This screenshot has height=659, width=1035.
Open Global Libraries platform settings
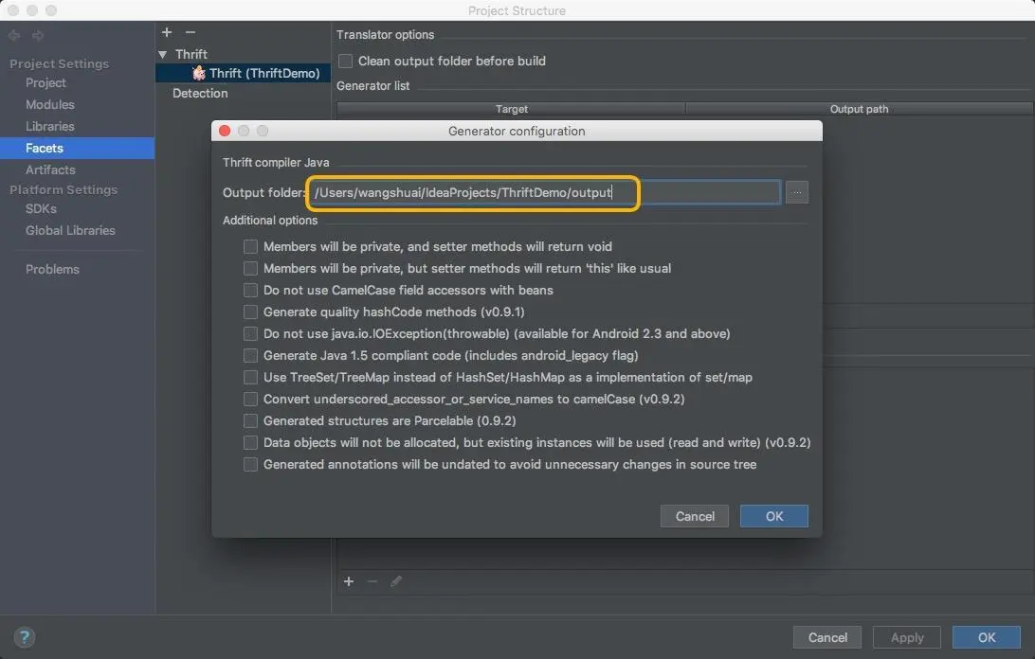70,230
